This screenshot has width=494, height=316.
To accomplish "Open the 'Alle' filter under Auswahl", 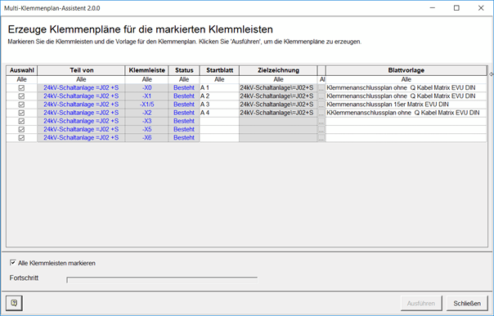I will tap(22, 79).
